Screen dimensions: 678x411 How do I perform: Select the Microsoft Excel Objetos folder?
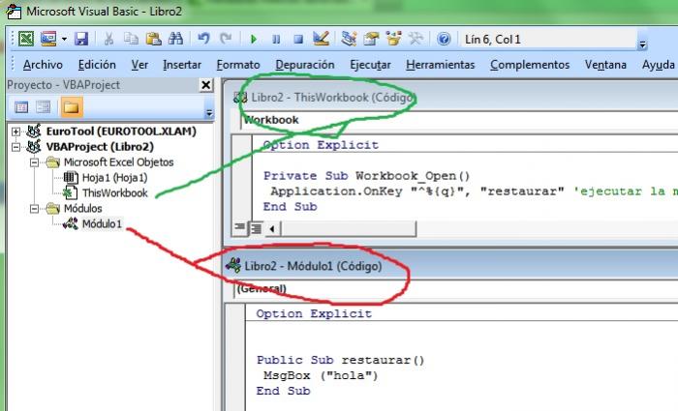pyautogui.click(x=118, y=162)
